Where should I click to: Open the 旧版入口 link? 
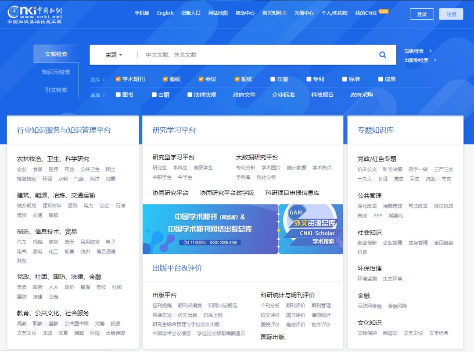coord(191,13)
